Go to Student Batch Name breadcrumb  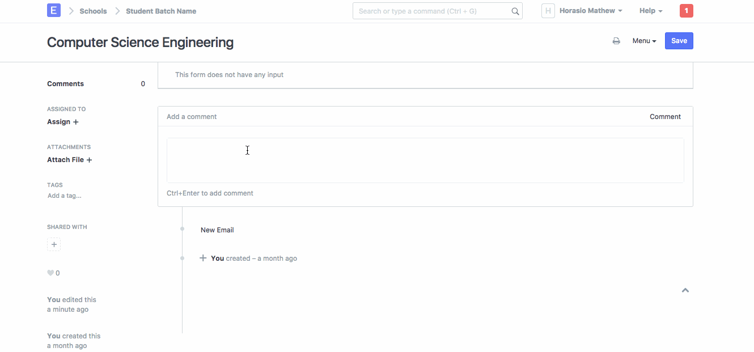[x=161, y=11]
